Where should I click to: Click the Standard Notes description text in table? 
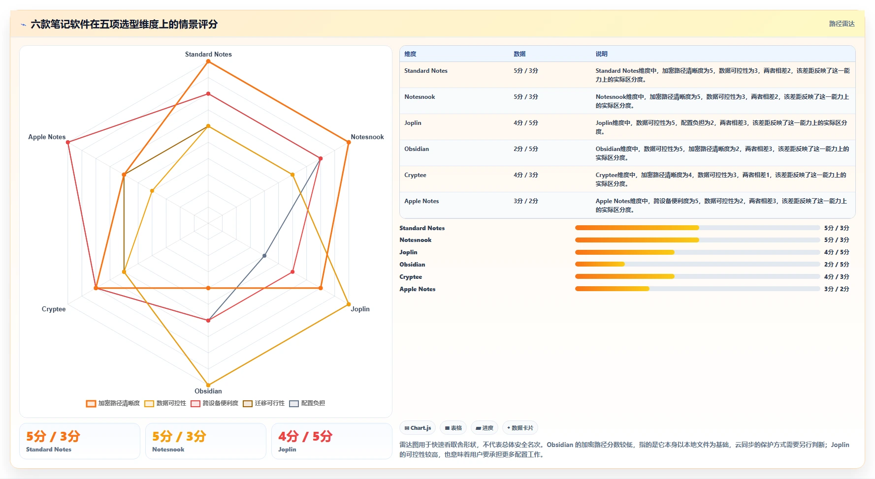point(722,75)
